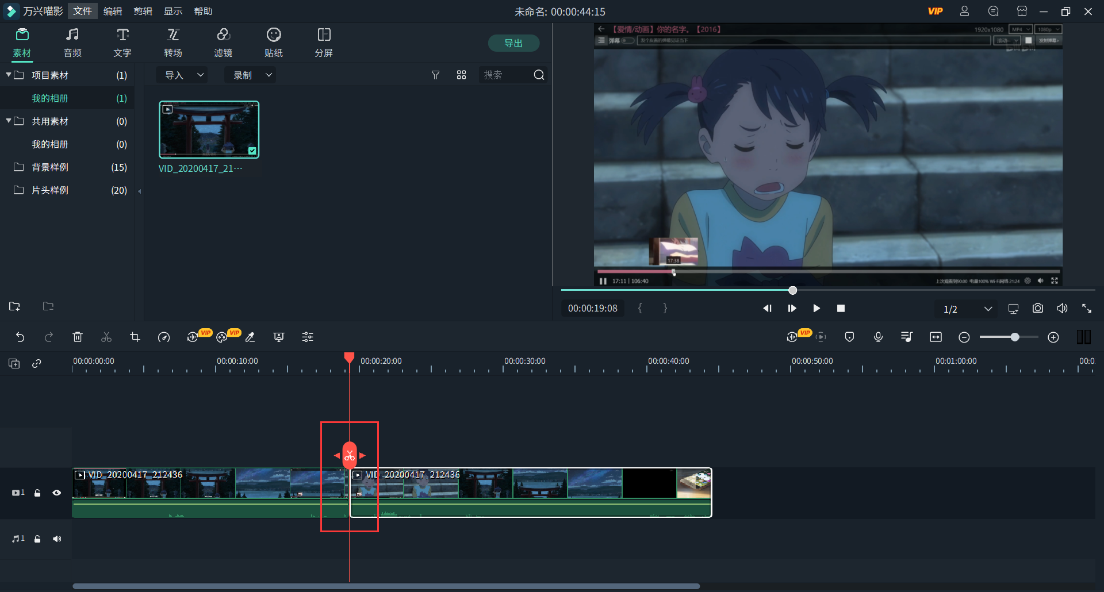Switch to the 转场 transitions tab

(172, 43)
